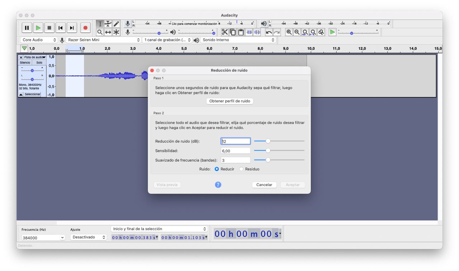Open the Ajuste Desactivado dropdown
Viewport: 459px width, 271px height.
[x=89, y=237]
